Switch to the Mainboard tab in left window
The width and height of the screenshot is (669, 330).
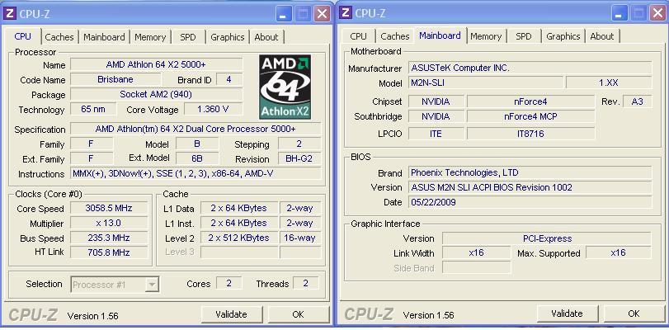pyautogui.click(x=104, y=37)
